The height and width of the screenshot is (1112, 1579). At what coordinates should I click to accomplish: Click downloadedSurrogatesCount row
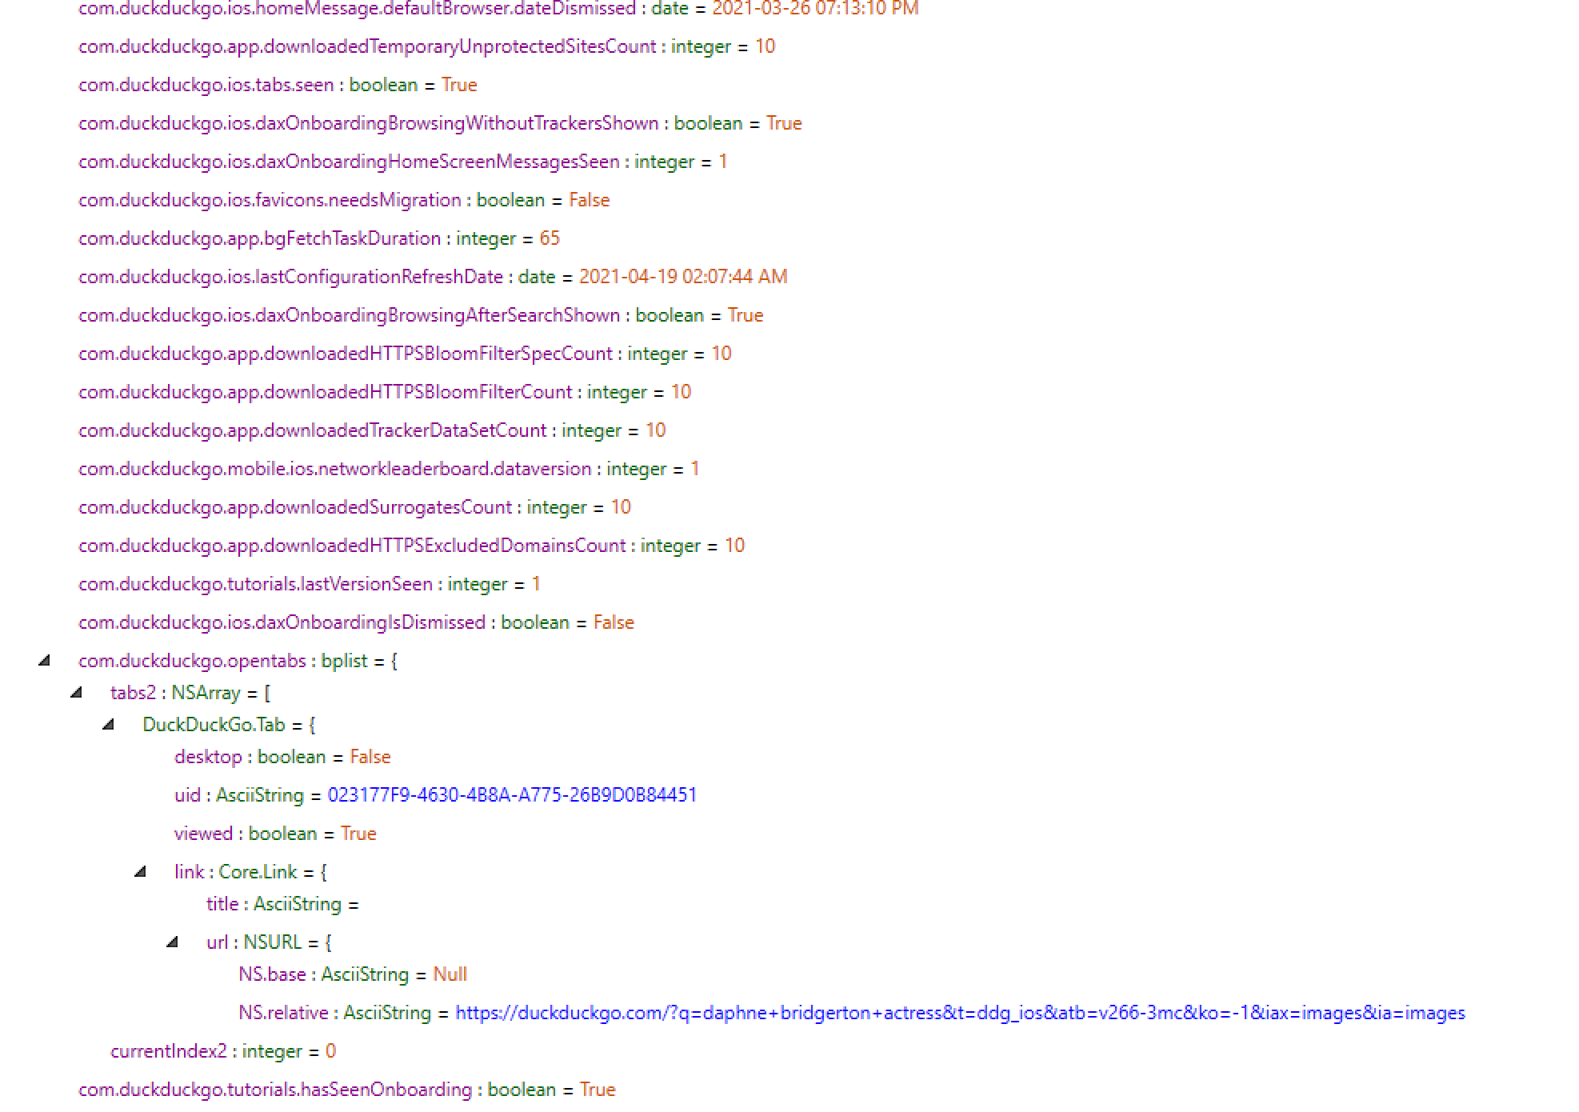tap(354, 507)
